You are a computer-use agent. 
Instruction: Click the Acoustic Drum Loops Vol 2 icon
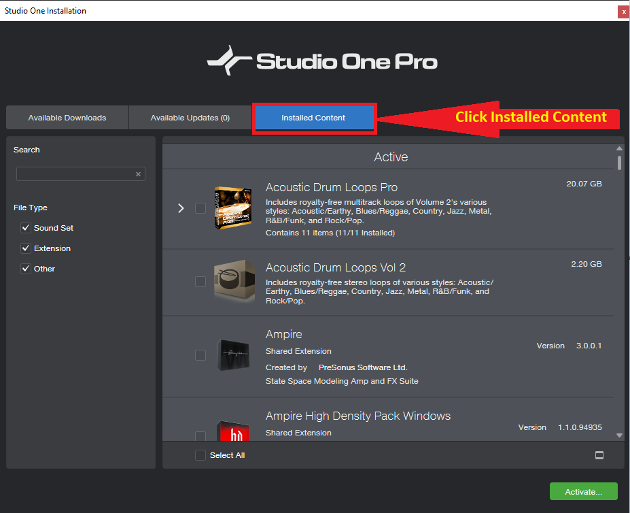(234, 281)
